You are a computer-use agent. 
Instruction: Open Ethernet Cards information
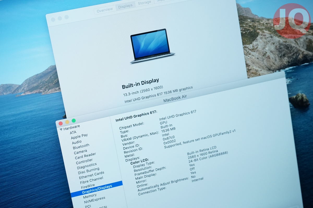coord(92,175)
